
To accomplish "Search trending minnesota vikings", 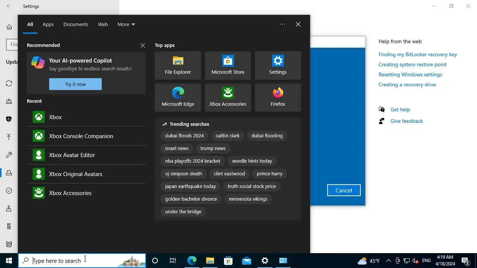I will tap(248, 199).
